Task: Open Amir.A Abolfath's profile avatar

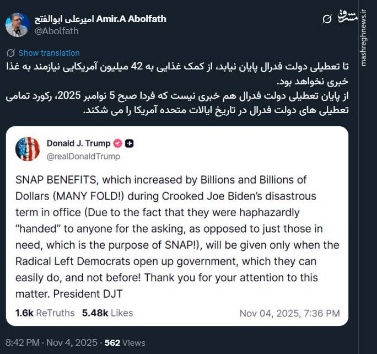Action: [17, 25]
